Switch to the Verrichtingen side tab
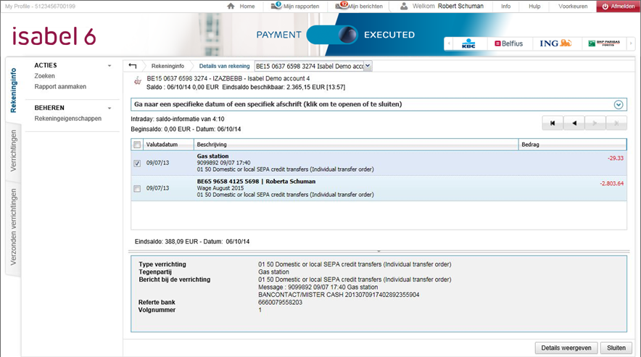Image resolution: width=641 pixels, height=357 pixels. tap(13, 150)
